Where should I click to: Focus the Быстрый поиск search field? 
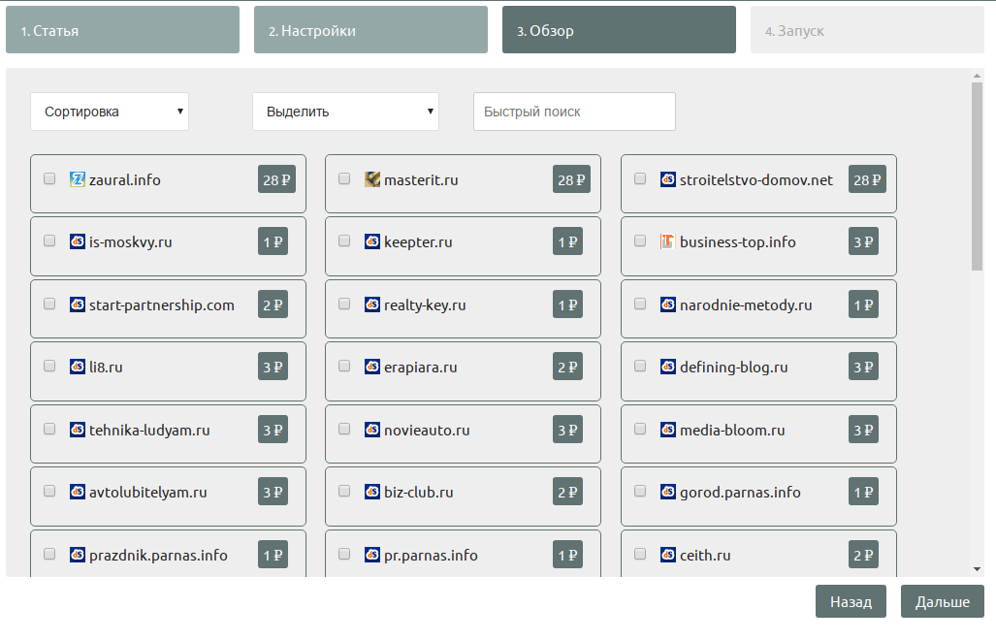point(574,112)
